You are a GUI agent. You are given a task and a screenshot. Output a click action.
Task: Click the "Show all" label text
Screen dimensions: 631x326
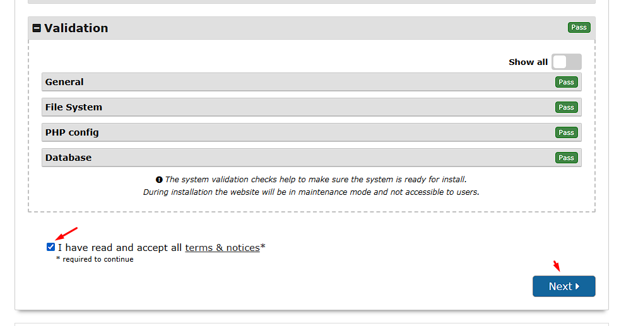point(528,62)
